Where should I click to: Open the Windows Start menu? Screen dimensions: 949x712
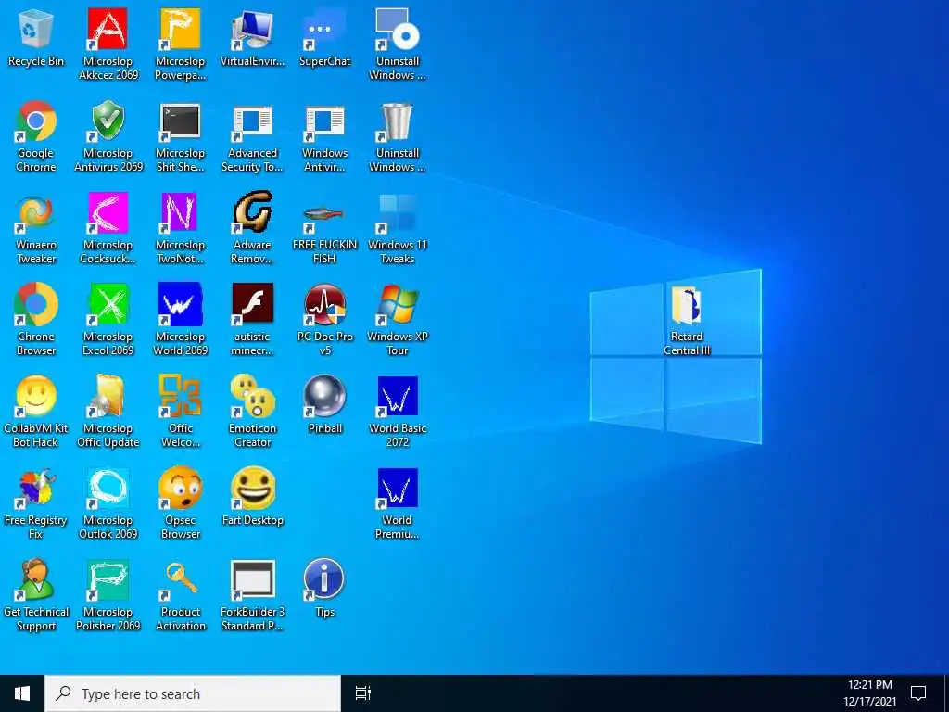point(22,693)
